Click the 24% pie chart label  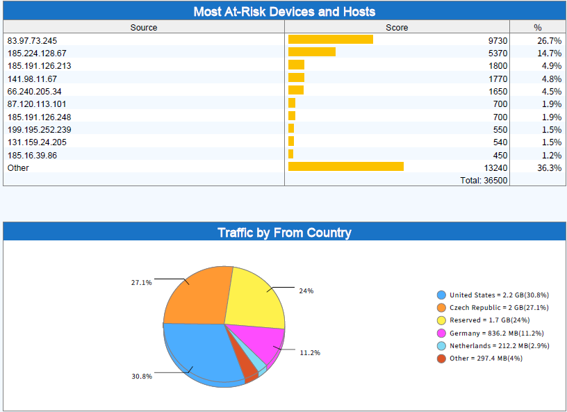pos(306,291)
